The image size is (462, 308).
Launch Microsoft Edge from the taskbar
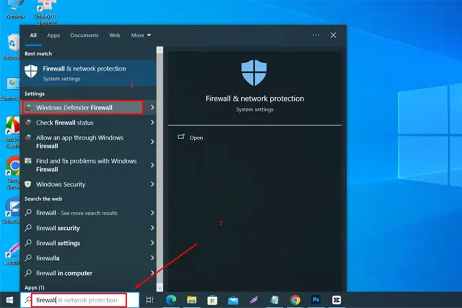[171, 300]
